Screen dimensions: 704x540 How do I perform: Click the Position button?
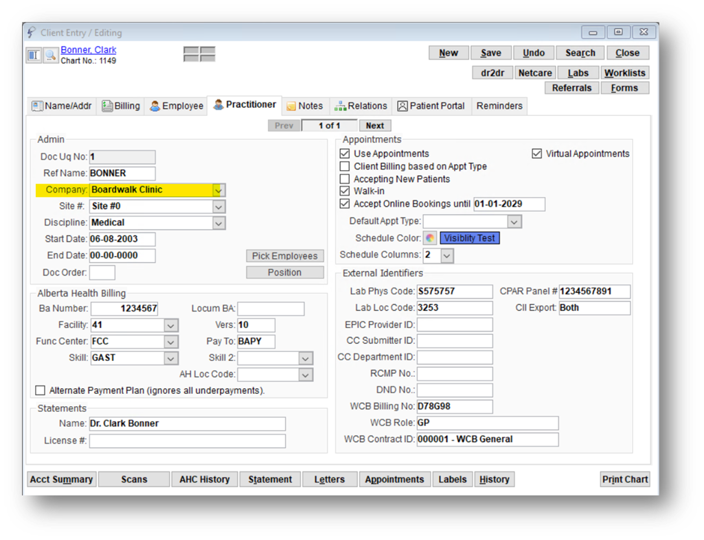click(284, 272)
